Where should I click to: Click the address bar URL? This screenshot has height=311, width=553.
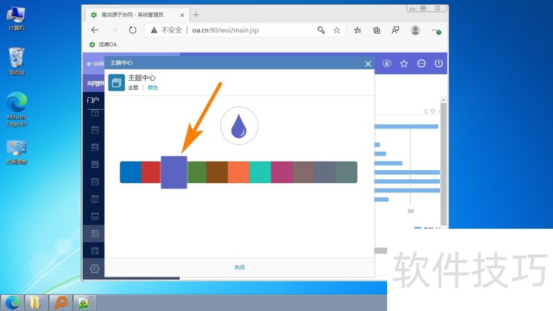click(225, 30)
